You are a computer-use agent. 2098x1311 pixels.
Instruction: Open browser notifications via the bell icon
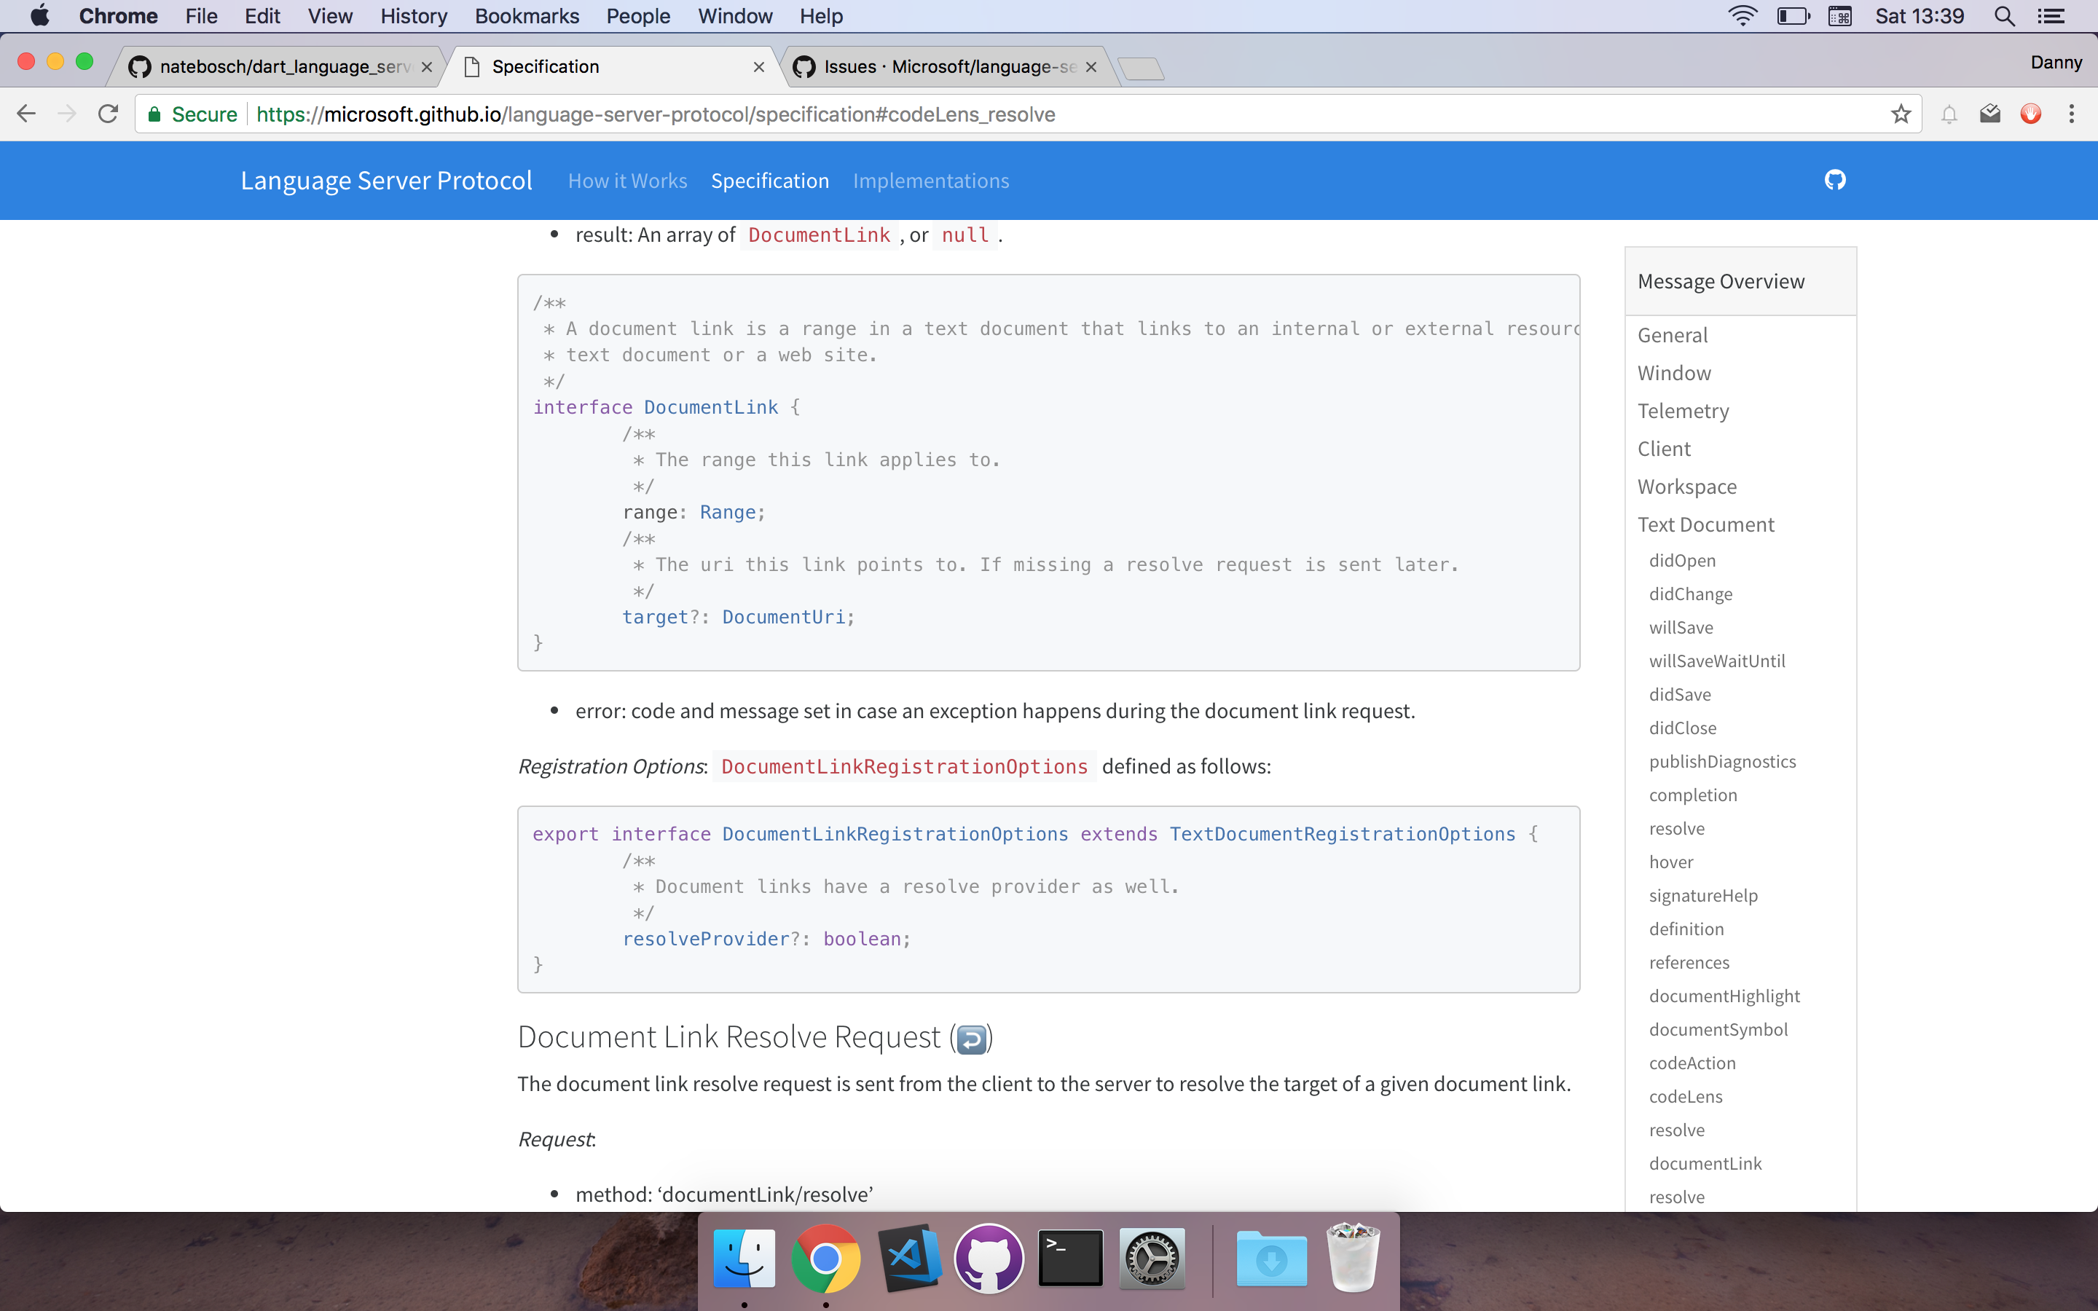click(x=1949, y=114)
